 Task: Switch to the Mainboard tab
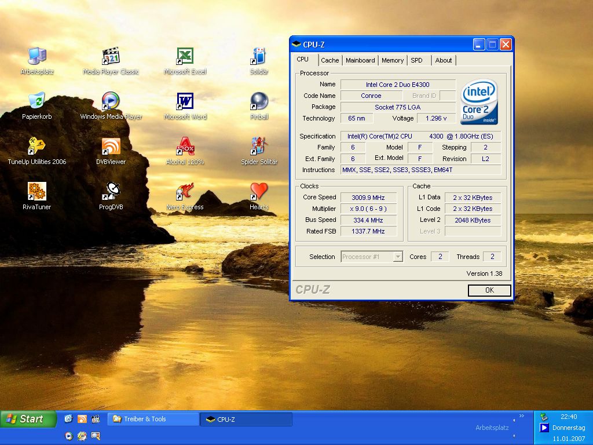(360, 60)
